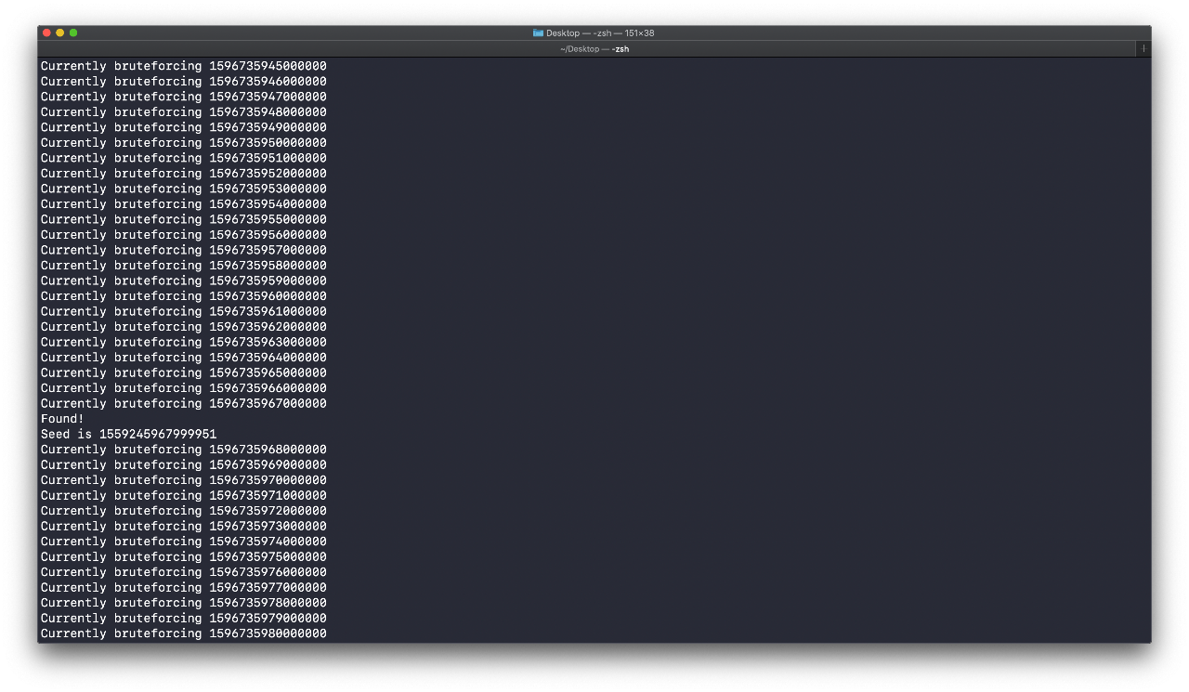Screen dimensions: 1189x692
Task: Click the first Currently bruteforcing line
Action: 183,65
